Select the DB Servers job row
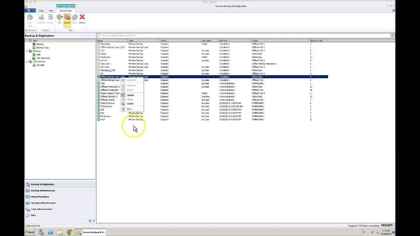420x236 pixels. click(x=212, y=116)
